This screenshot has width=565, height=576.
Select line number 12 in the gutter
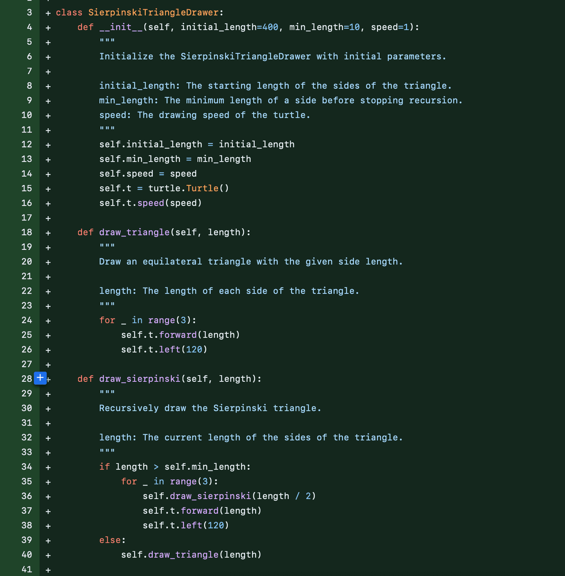[27, 144]
